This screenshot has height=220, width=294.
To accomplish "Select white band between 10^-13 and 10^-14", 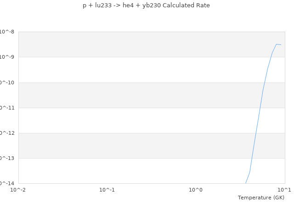I will coord(138,170).
